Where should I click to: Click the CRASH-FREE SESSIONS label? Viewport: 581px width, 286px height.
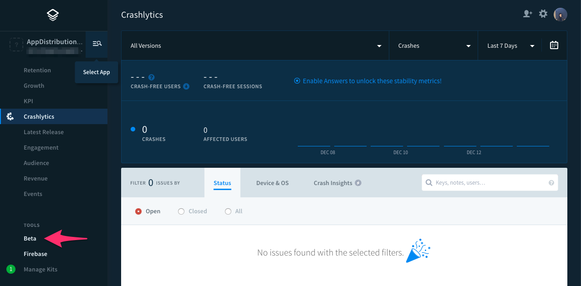click(x=233, y=86)
